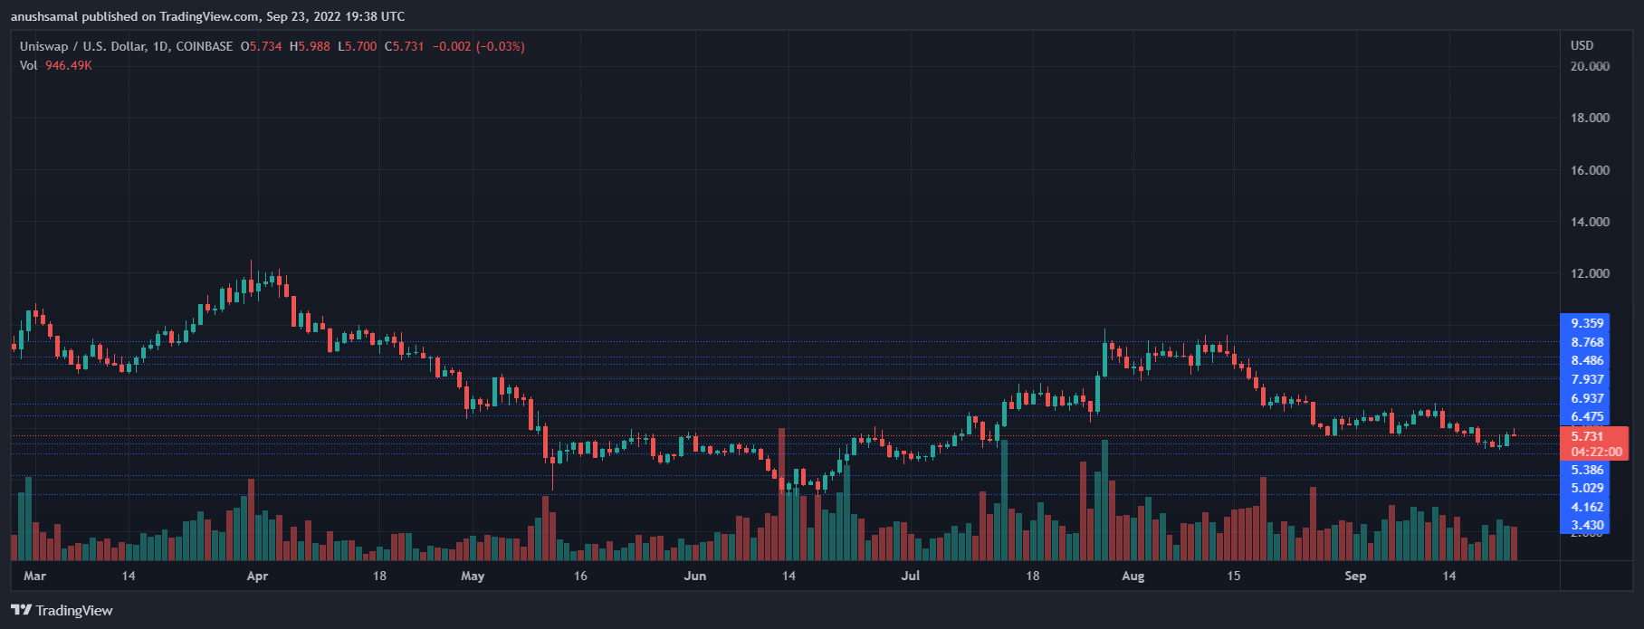Click the TradingView logo at bottom left
The height and width of the screenshot is (629, 1644).
click(x=62, y=611)
